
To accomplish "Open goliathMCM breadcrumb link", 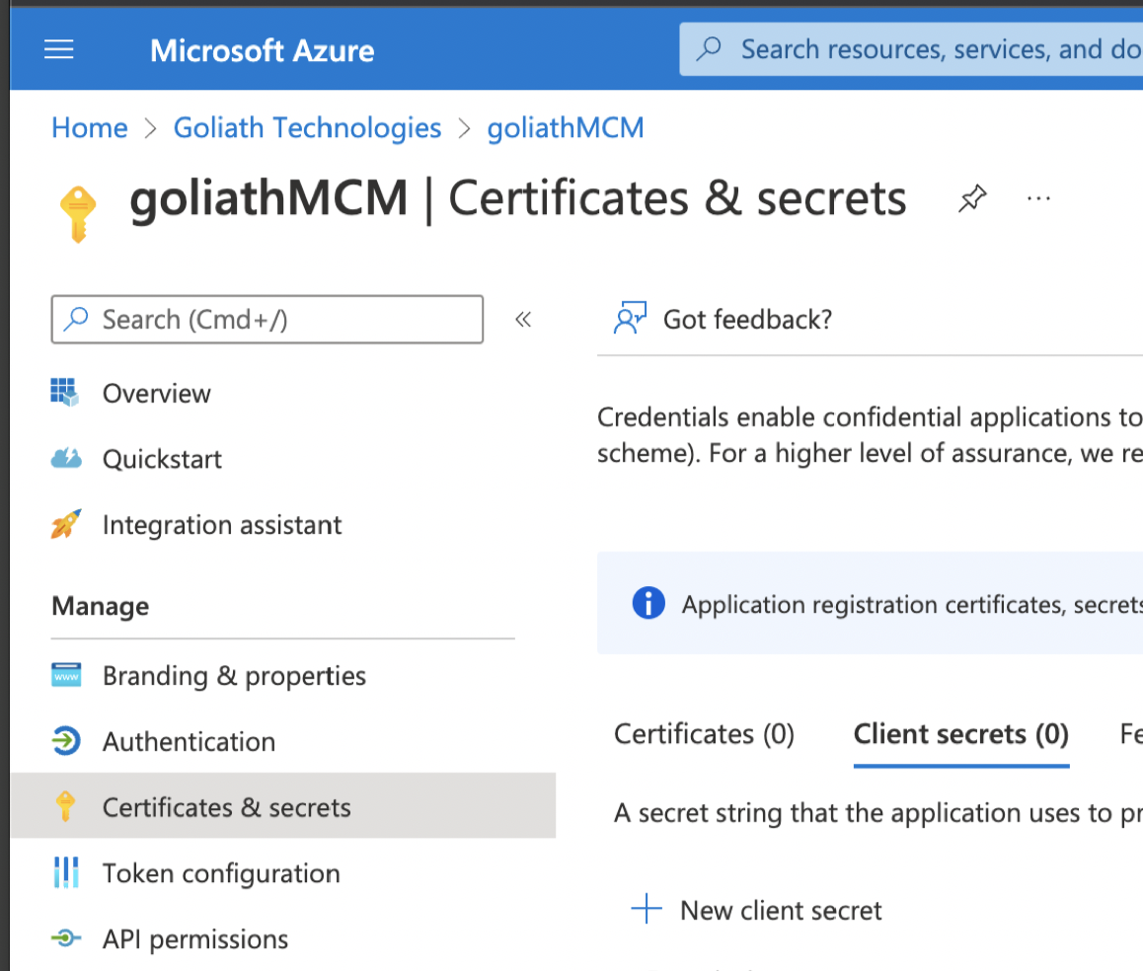I will (x=566, y=128).
